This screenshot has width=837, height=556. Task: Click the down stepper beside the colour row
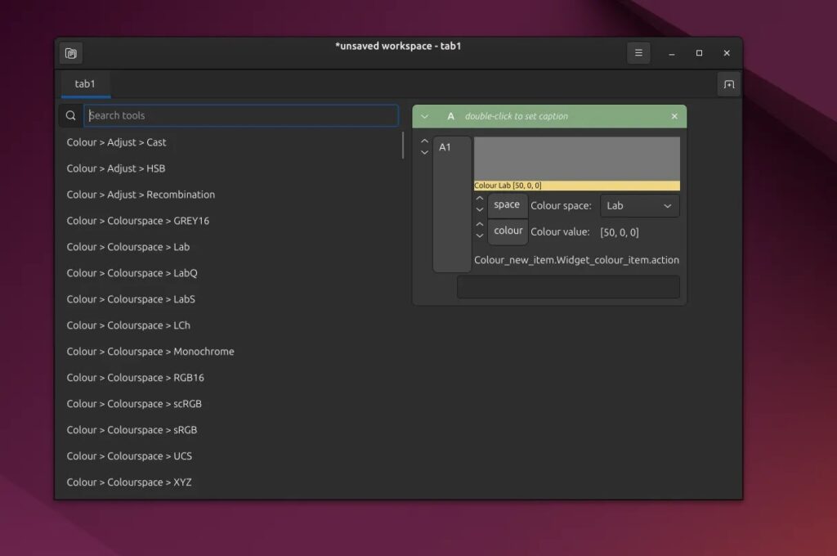coord(480,235)
